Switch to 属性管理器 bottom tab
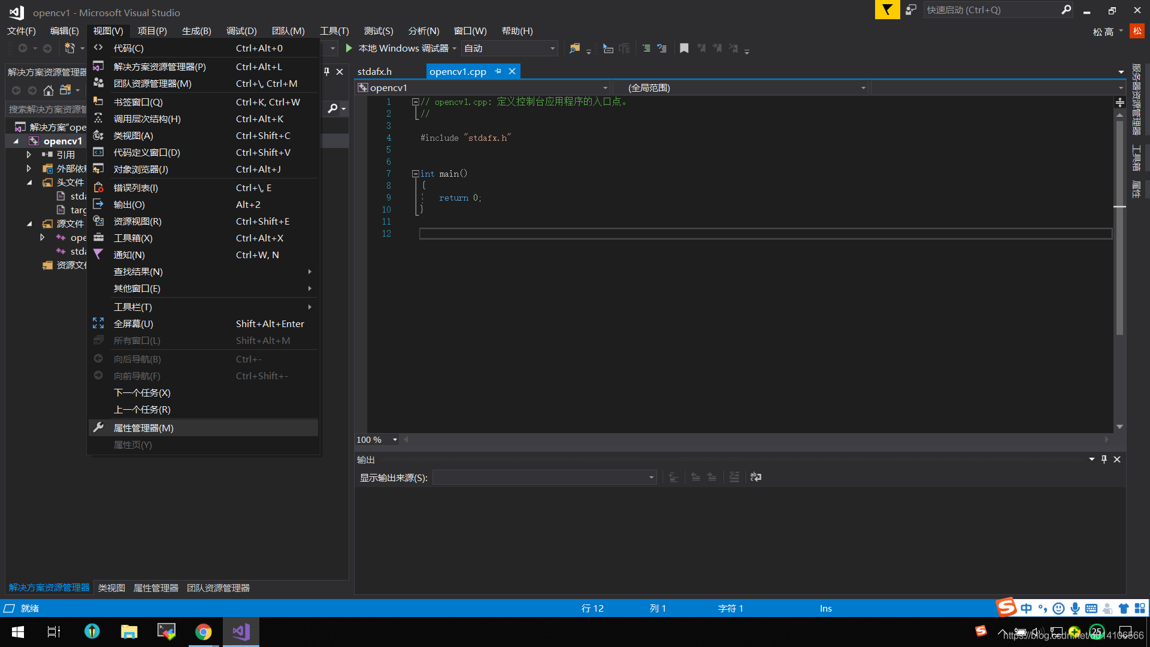Screen dimensions: 1150x647 (x=156, y=588)
